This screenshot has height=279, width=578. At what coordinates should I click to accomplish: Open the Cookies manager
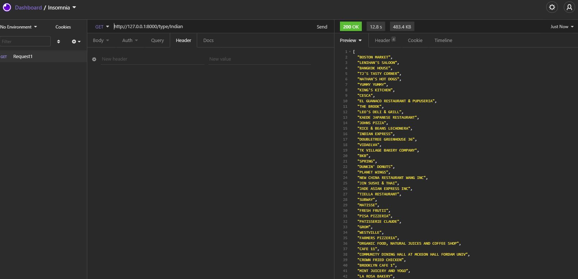[63, 27]
